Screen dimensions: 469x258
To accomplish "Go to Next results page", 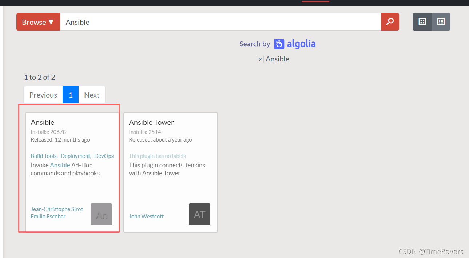I will pyautogui.click(x=92, y=95).
